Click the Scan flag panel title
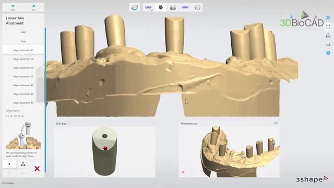This screenshot has width=334, height=188. (x=61, y=124)
